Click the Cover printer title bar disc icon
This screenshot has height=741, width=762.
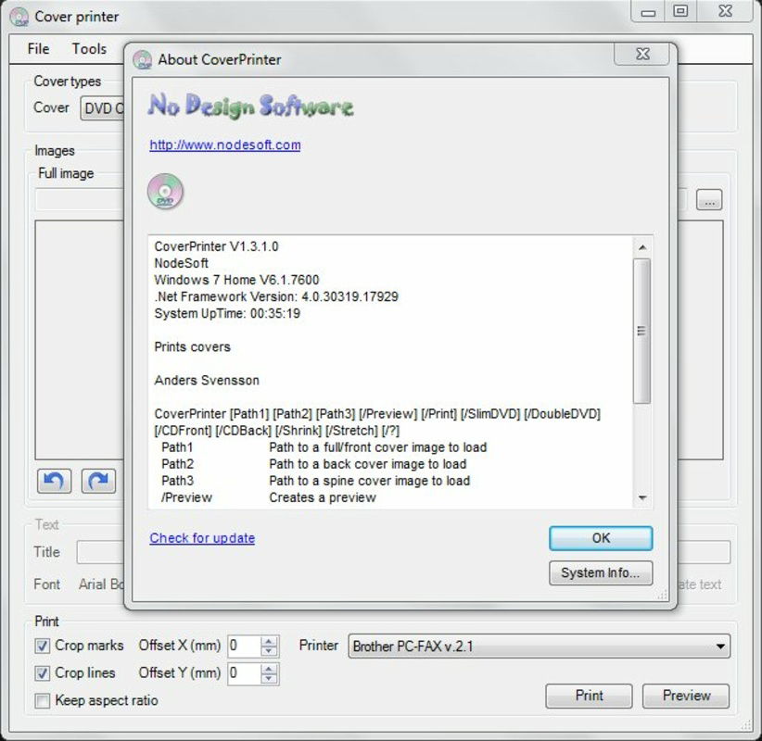click(19, 17)
